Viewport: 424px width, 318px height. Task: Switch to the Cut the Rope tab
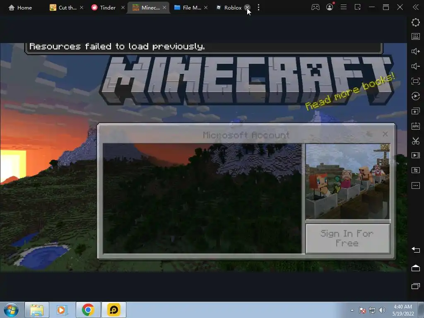click(63, 7)
